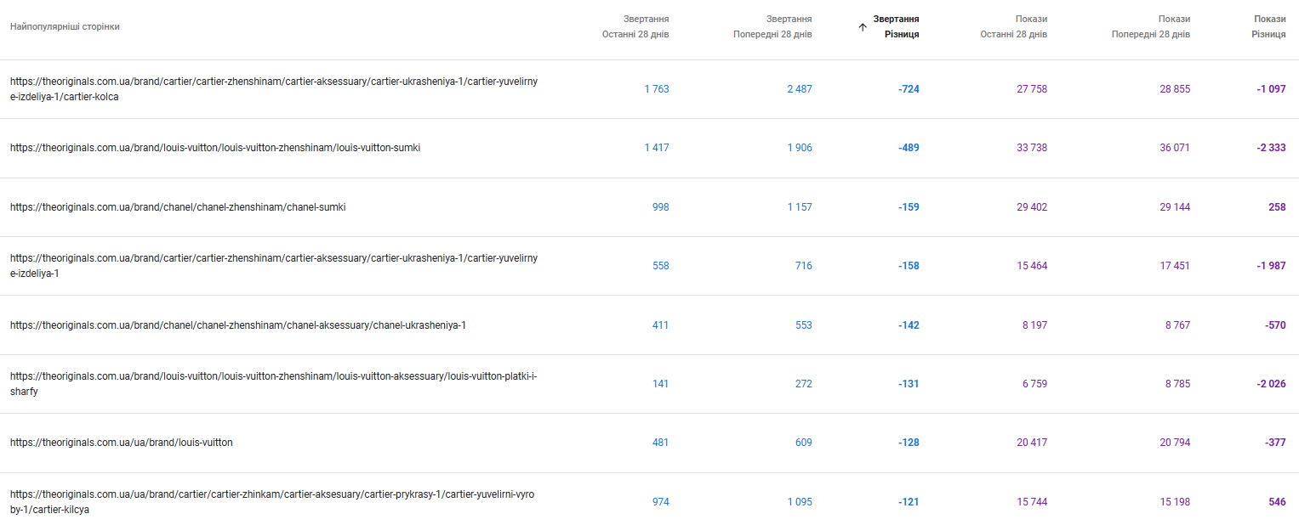Click the 1 763 clicks value

pyautogui.click(x=656, y=89)
